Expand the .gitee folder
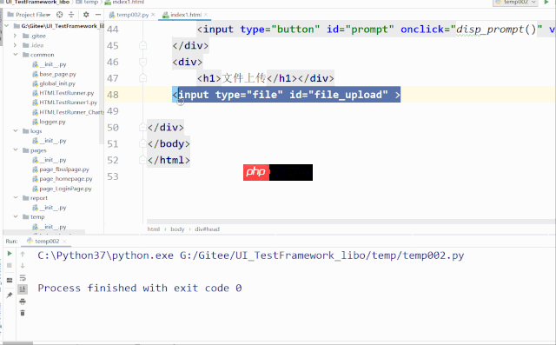 coord(15,36)
